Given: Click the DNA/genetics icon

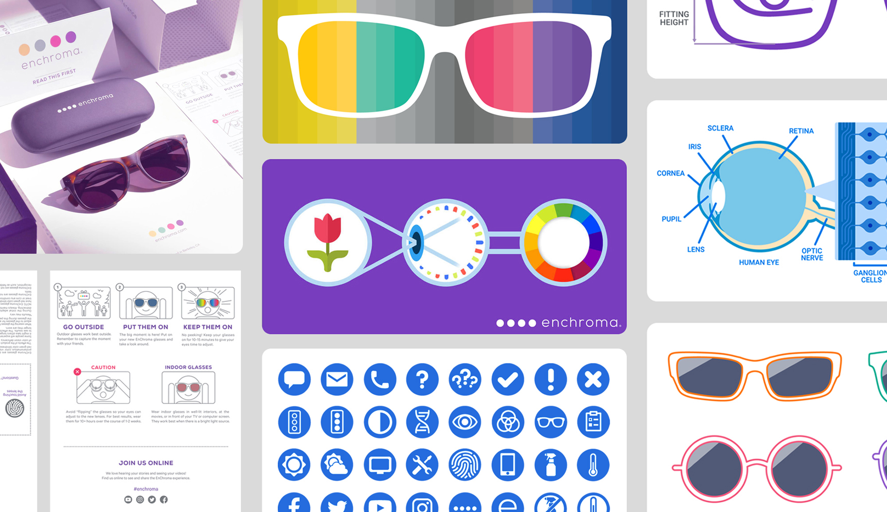Looking at the screenshot, I should tap(424, 421).
